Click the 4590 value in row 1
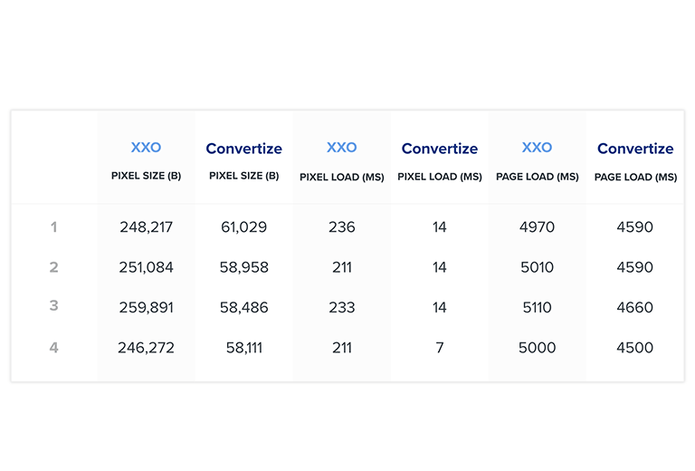The width and height of the screenshot is (695, 471). pyautogui.click(x=634, y=227)
